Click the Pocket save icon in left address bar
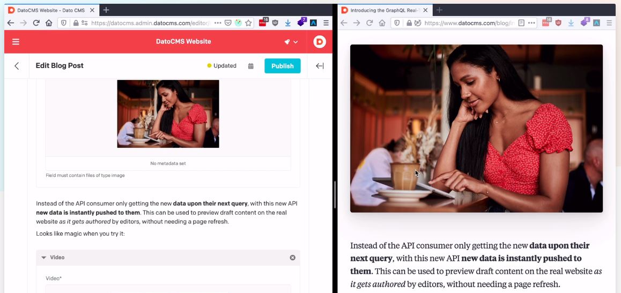621x293 pixels. coord(228,23)
